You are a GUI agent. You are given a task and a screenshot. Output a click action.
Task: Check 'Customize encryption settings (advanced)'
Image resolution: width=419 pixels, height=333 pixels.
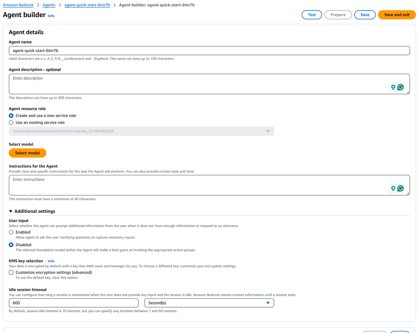(x=11, y=273)
